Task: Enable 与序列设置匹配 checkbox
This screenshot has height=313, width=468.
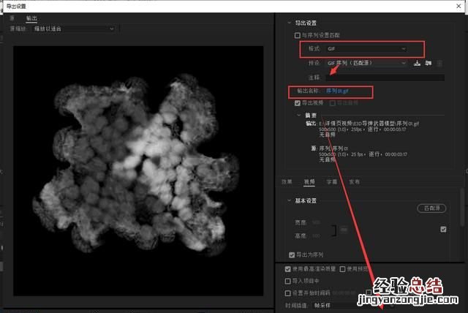Action: click(x=298, y=35)
